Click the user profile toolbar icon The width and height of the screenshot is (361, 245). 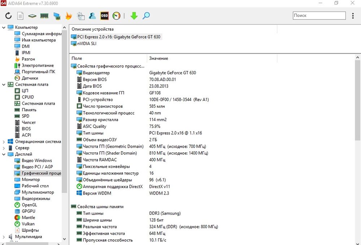[92, 15]
